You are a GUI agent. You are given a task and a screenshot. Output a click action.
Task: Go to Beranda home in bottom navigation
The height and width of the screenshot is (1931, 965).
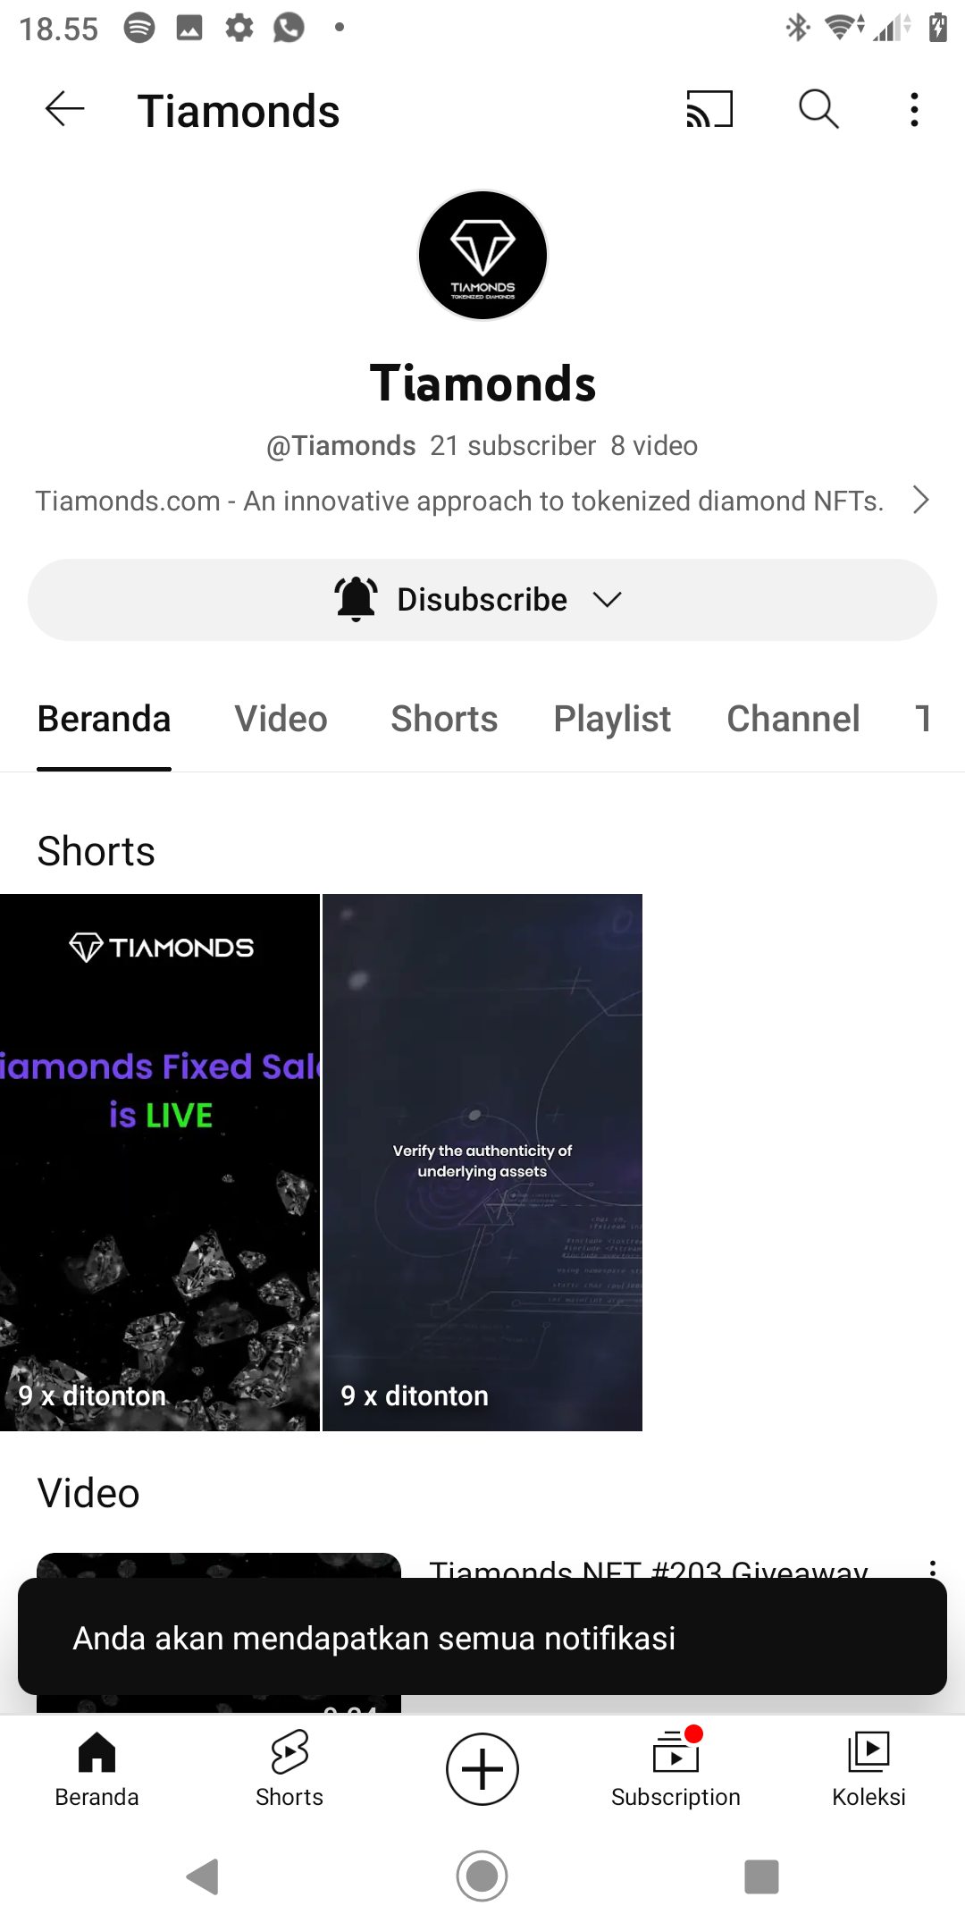pyautogui.click(x=96, y=1769)
